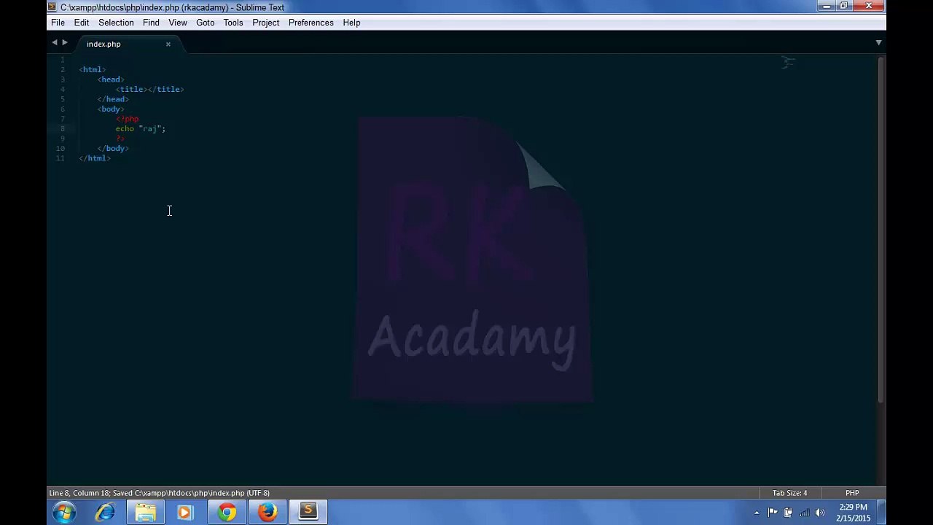
Task: Open File Explorer from taskbar
Action: click(145, 513)
